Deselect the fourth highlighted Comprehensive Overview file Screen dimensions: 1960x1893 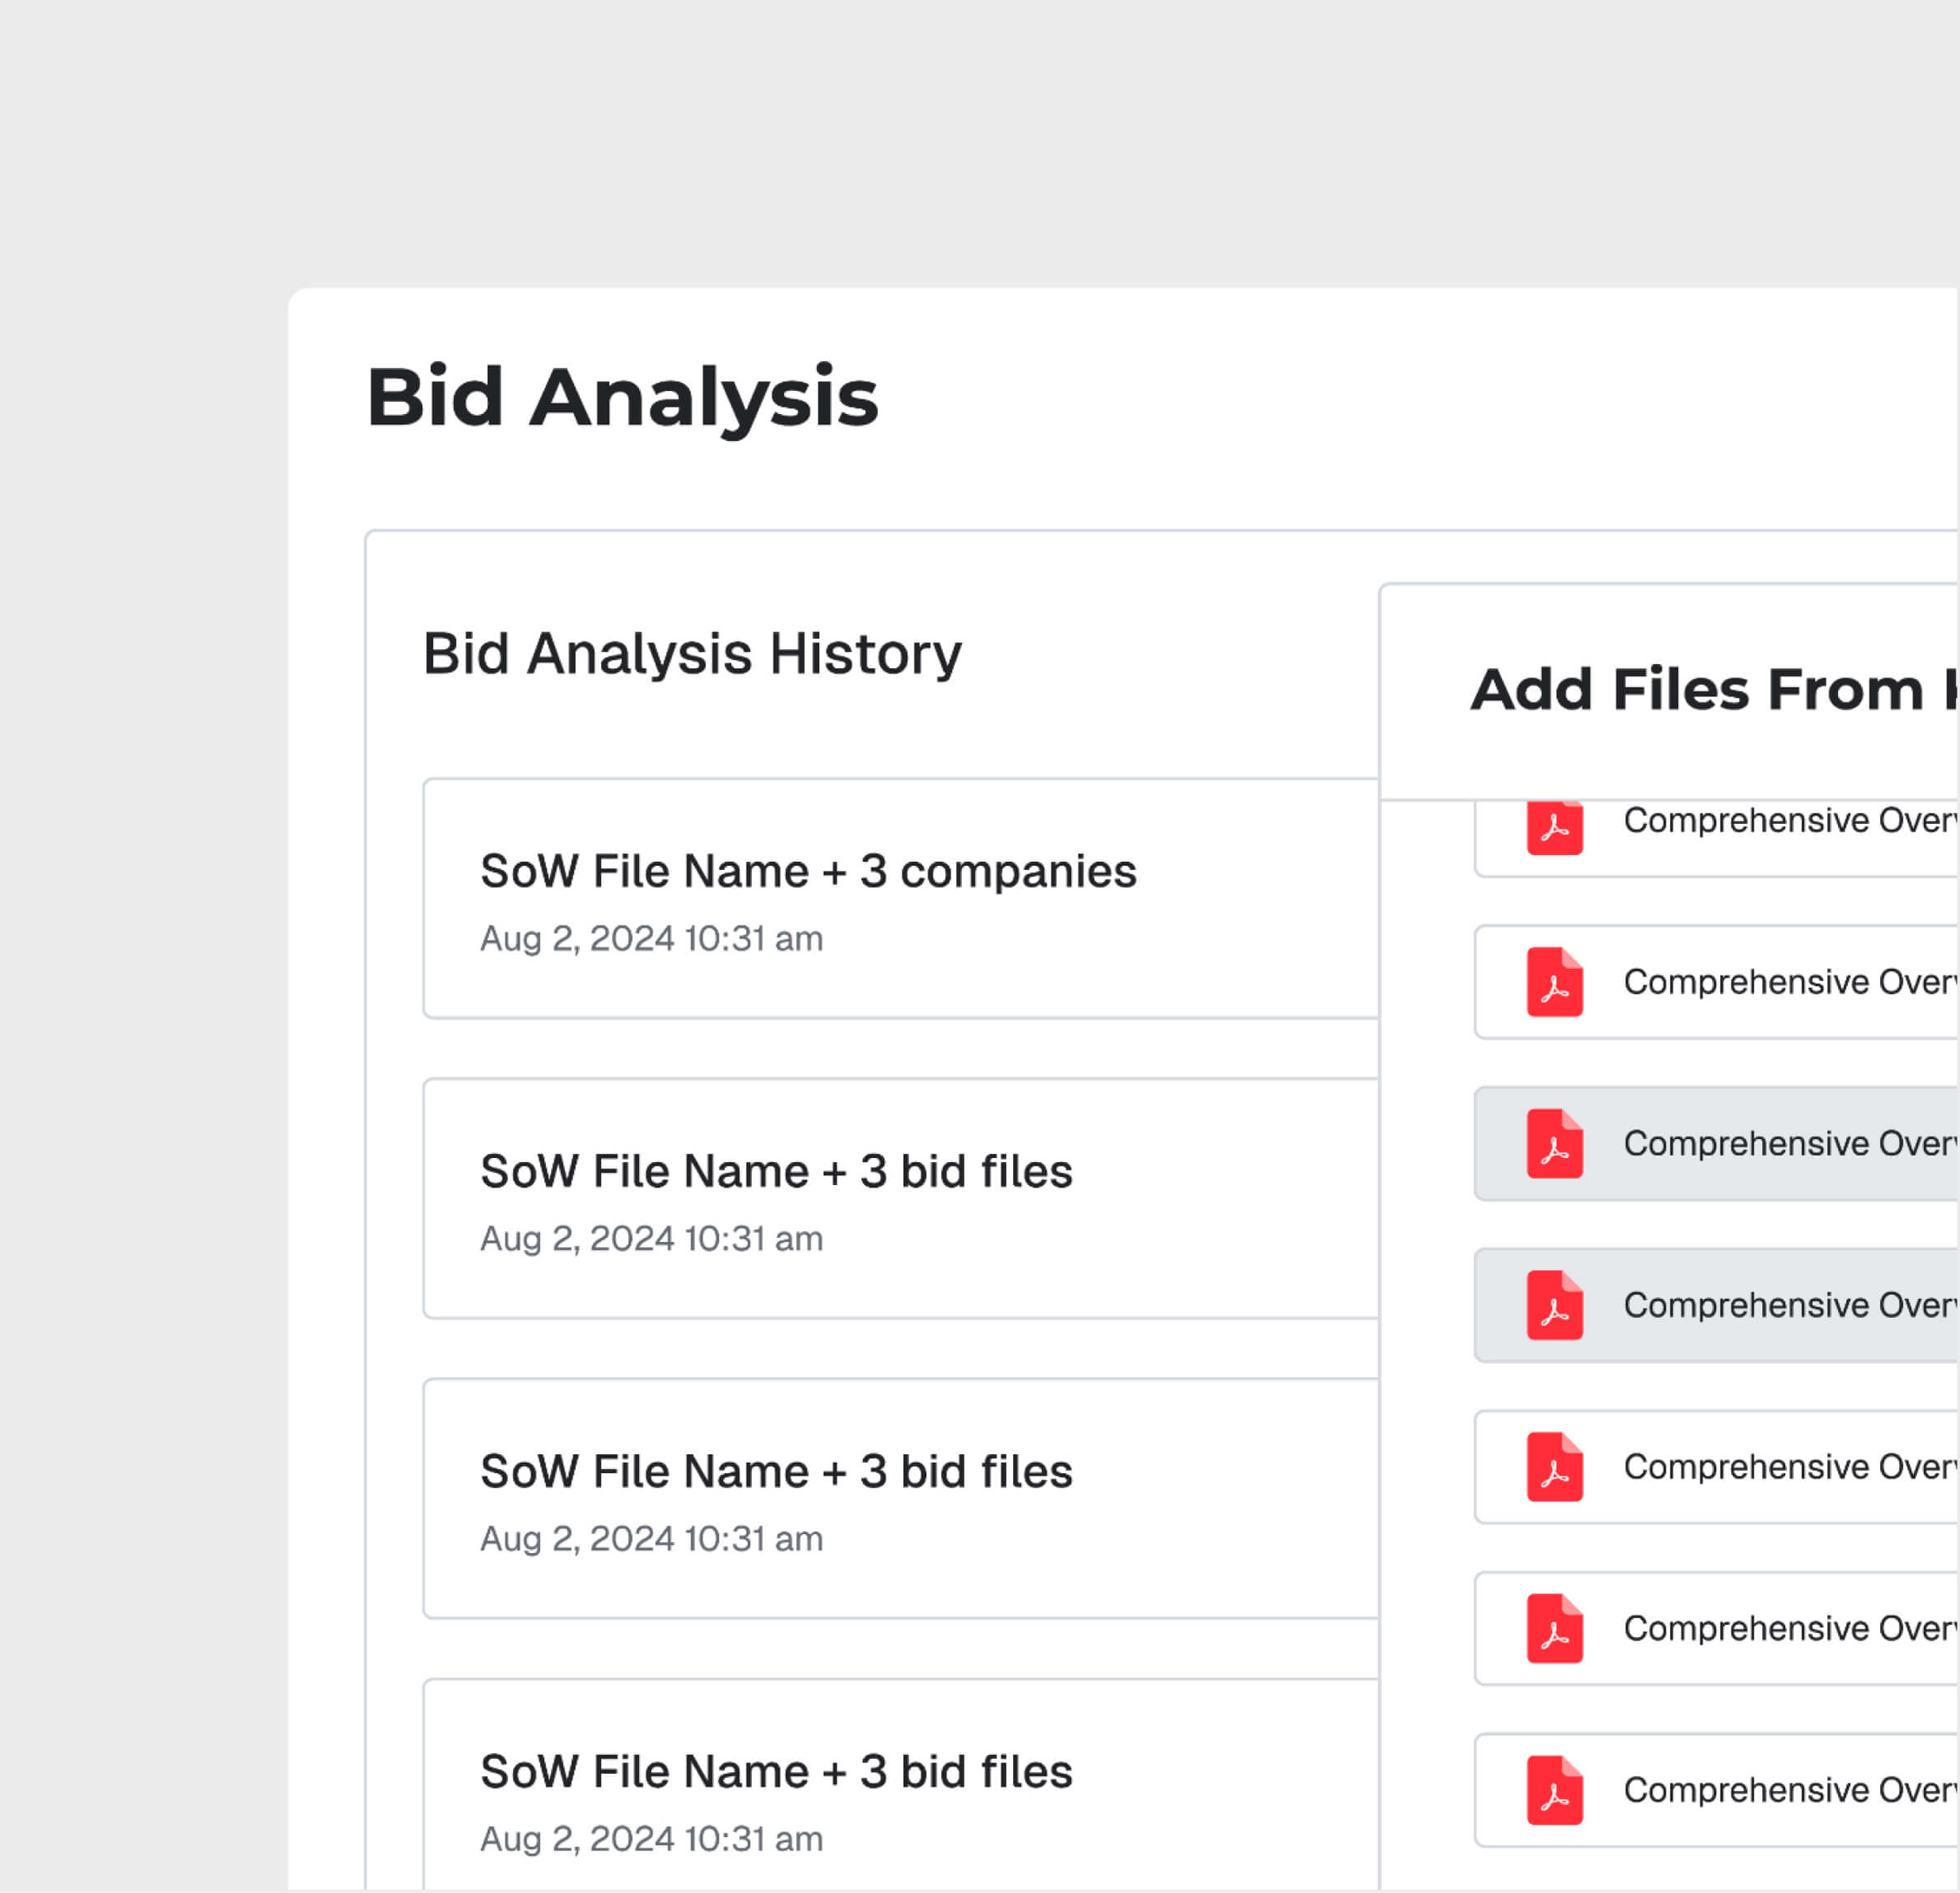tap(1750, 1305)
